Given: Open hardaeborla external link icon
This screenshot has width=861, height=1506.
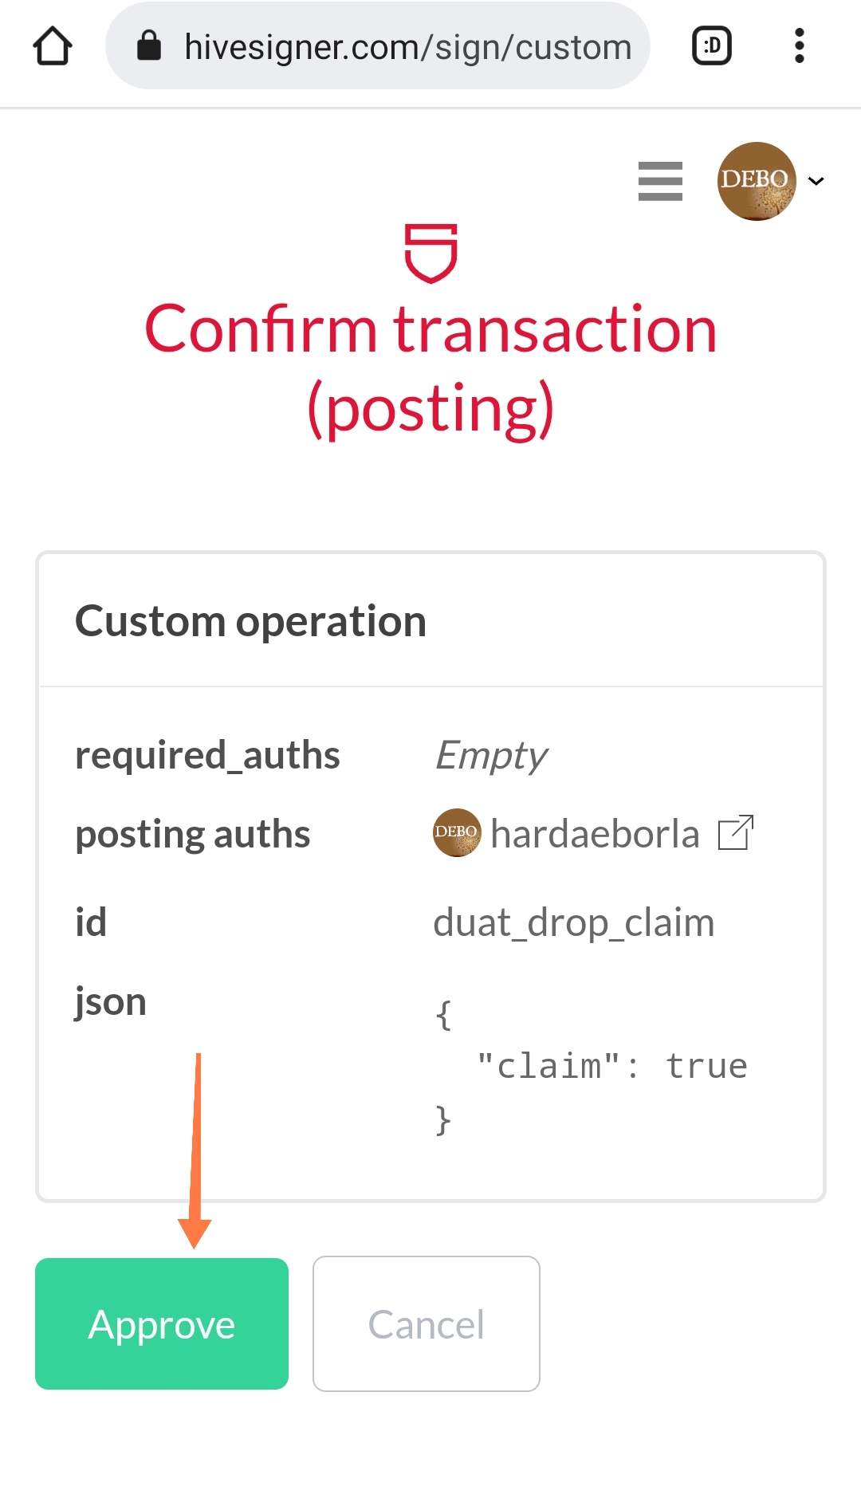Looking at the screenshot, I should [x=736, y=833].
